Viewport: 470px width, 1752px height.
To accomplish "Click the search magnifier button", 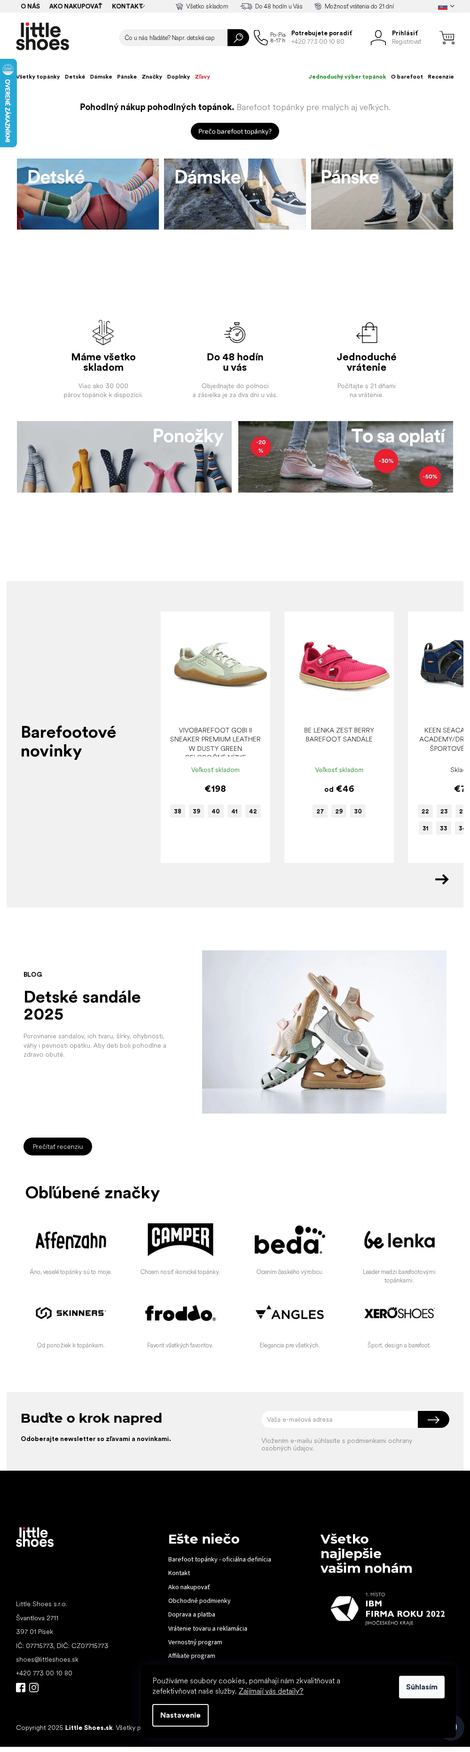I will click(x=238, y=38).
